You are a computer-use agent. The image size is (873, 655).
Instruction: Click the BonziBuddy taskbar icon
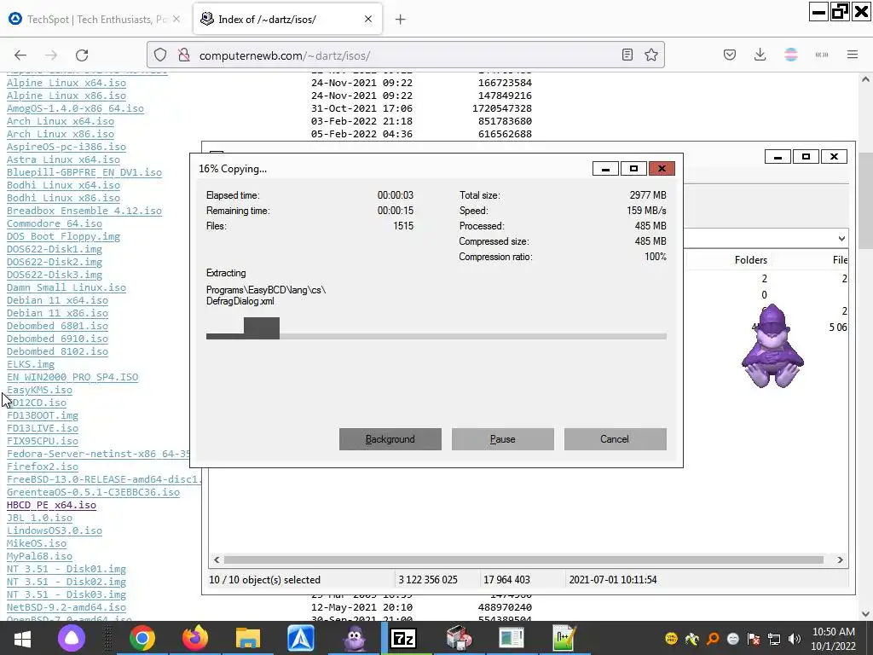click(354, 638)
